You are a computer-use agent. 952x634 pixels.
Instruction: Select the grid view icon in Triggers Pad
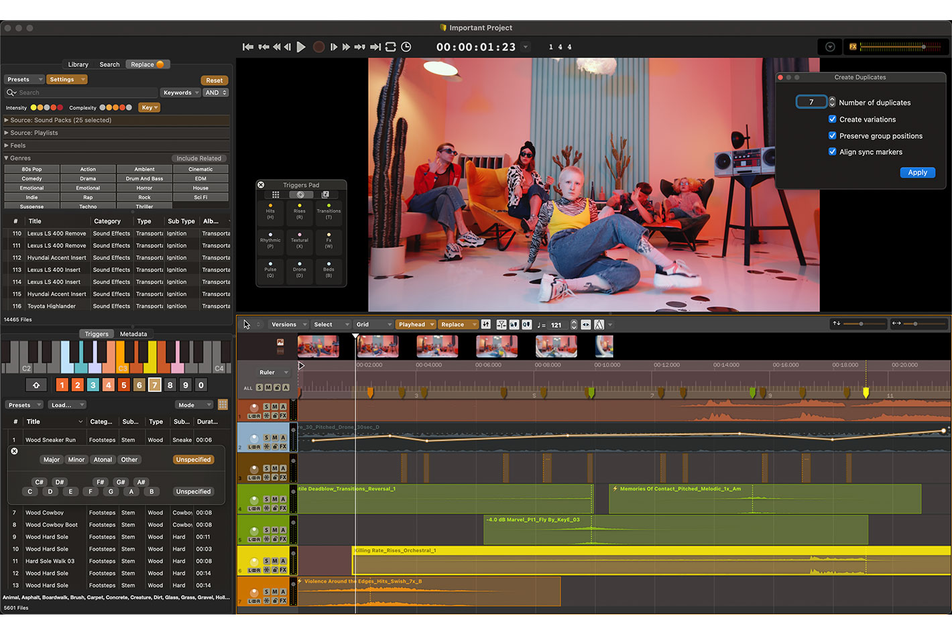click(x=276, y=194)
